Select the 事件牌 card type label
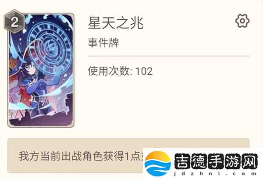This screenshot has height=179, width=263. 103,43
